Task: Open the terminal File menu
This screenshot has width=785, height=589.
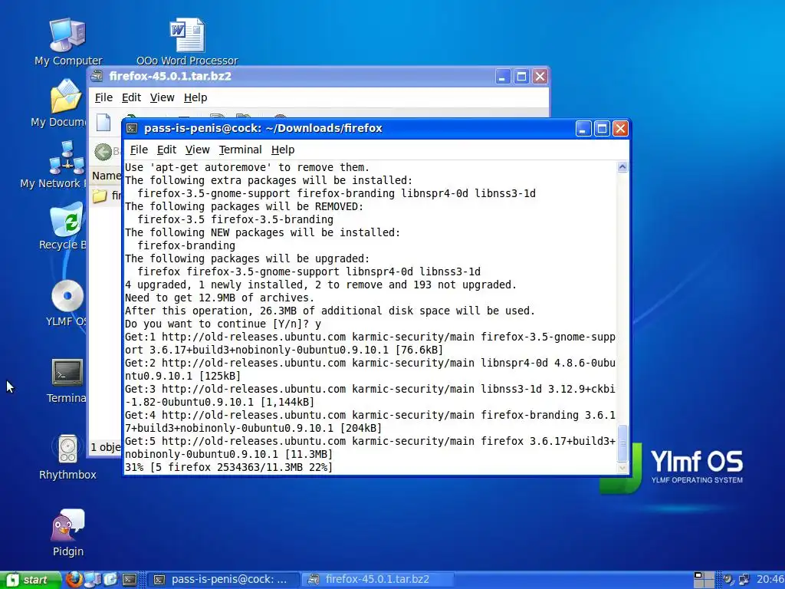Action: (139, 150)
